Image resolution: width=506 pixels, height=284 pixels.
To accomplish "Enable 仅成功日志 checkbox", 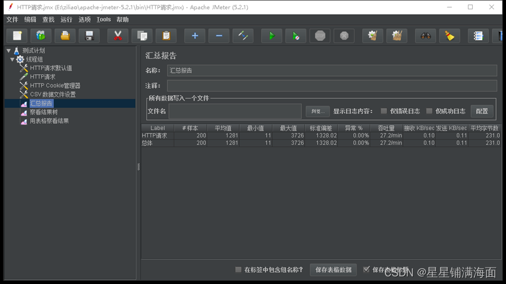I will (429, 111).
